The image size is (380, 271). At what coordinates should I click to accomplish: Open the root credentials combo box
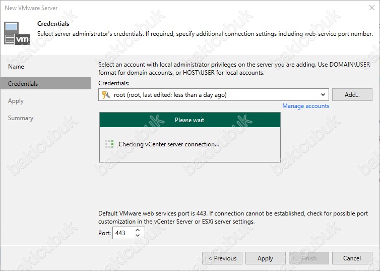pyautogui.click(x=214, y=94)
